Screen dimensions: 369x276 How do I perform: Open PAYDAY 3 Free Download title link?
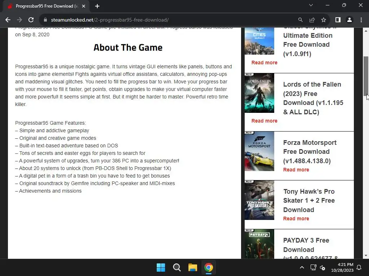310,247
